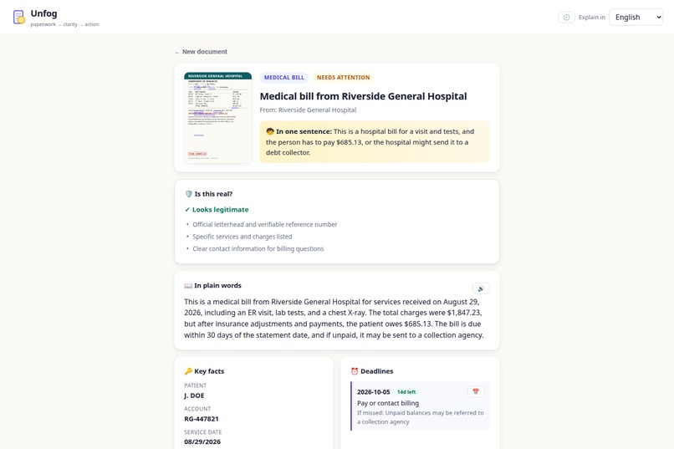This screenshot has width=674, height=449.
Task: Click the book icon beside In plain words
Action: pos(188,285)
